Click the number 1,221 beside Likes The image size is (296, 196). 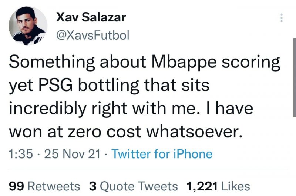pos(203,186)
